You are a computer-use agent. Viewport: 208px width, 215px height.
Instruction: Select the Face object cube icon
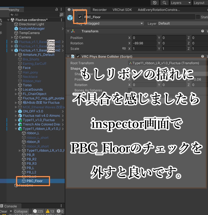point(20,68)
